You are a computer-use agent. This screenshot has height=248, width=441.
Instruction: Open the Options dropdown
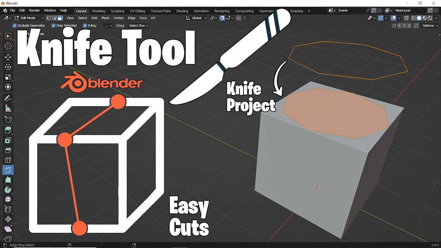point(430,25)
